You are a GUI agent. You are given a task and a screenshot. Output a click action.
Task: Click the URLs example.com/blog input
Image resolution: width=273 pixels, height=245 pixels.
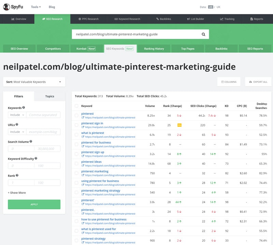(43, 132)
